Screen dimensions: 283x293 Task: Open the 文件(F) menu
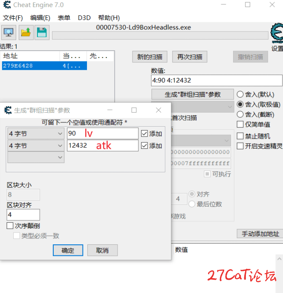[x=13, y=18]
